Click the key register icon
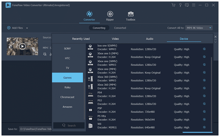Image resolution: width=220 pixels, height=137 pixels. coord(180,5)
